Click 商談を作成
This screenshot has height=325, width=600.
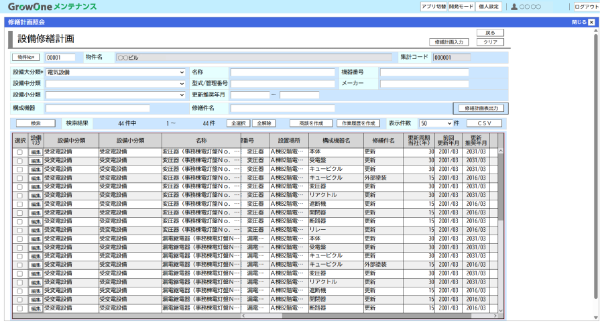(x=311, y=123)
